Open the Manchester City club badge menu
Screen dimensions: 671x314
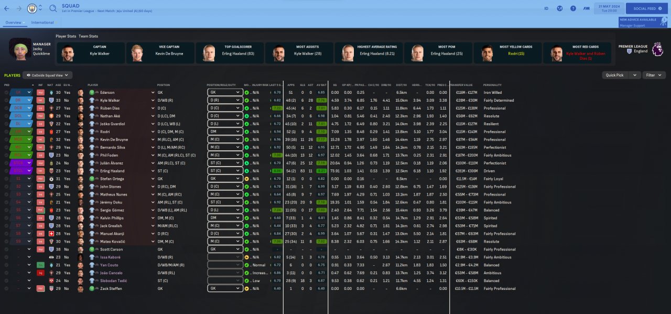tap(33, 8)
